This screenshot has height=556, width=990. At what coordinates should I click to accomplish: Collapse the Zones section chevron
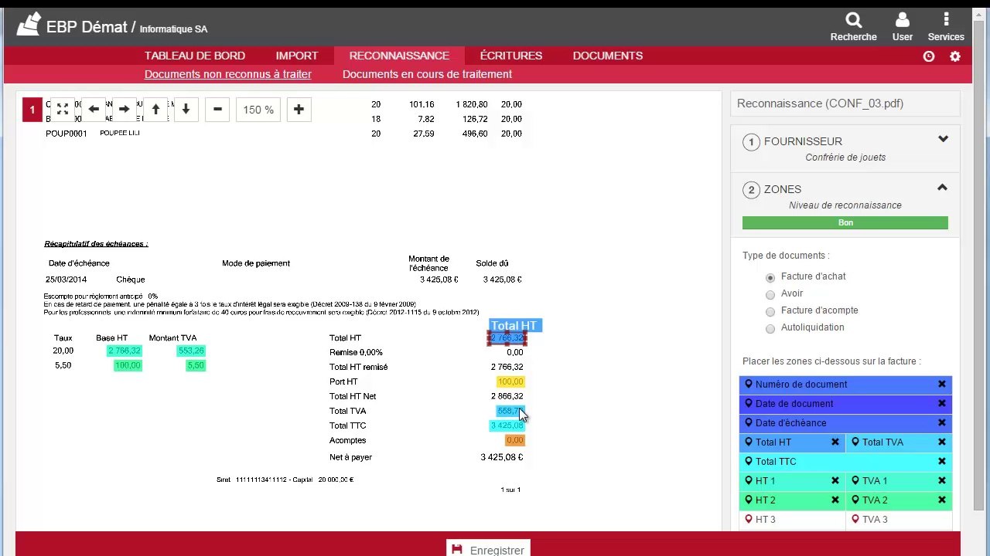[942, 188]
